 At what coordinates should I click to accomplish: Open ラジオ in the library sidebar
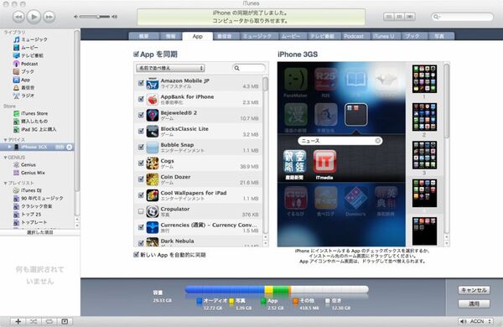click(x=23, y=96)
